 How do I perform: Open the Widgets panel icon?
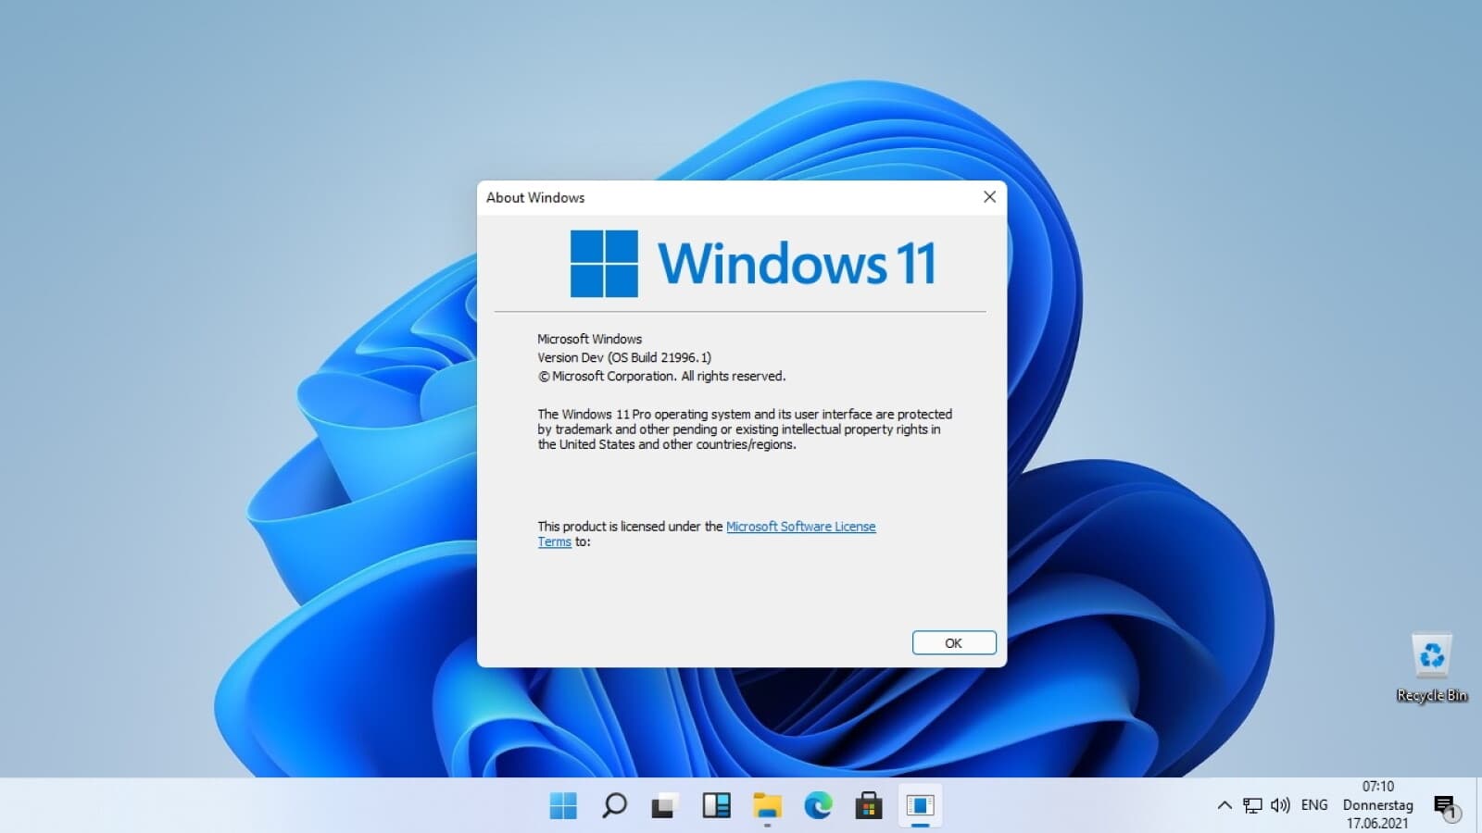[716, 805]
